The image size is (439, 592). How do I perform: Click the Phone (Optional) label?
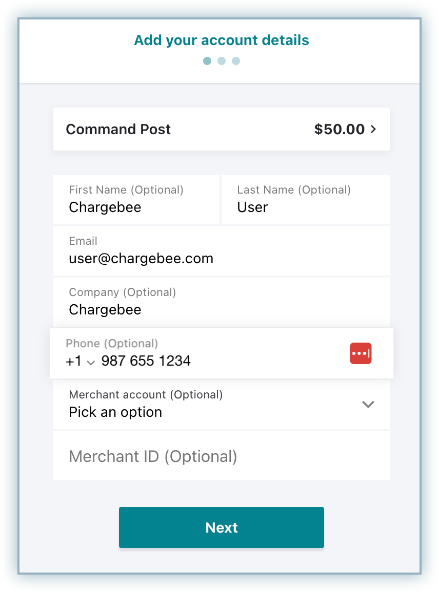[x=112, y=344]
